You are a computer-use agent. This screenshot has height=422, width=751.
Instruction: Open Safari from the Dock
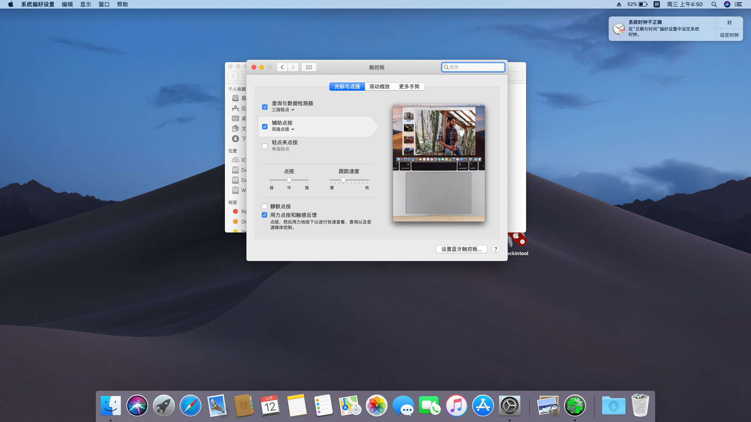click(190, 406)
